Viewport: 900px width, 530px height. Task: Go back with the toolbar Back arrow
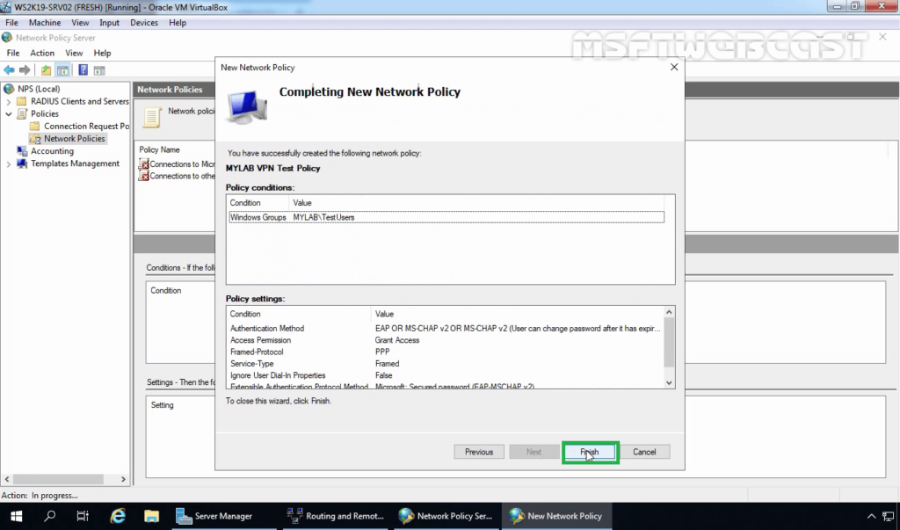(x=9, y=70)
